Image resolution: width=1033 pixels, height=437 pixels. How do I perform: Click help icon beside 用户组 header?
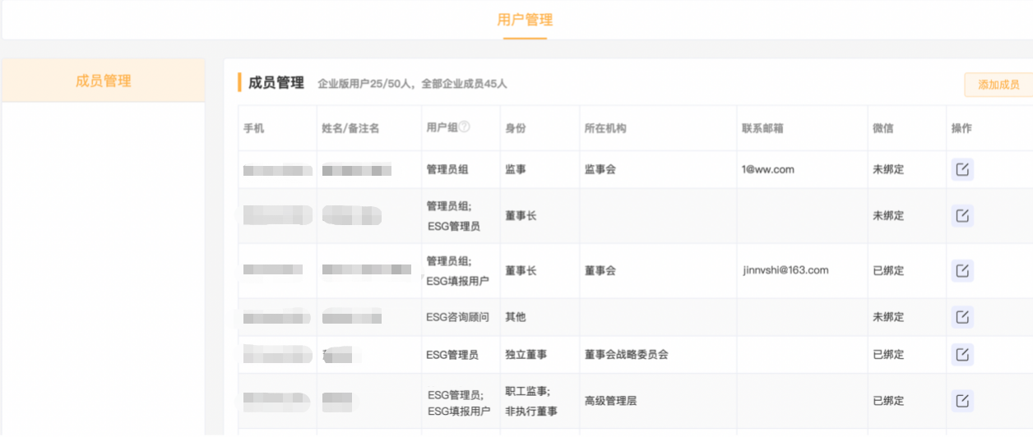pos(465,127)
